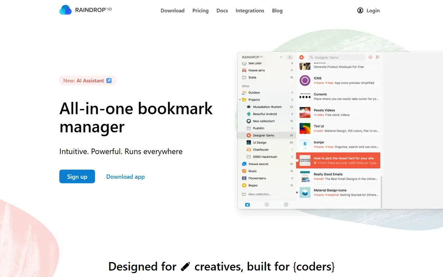Collapse the Projects folder triangle
The width and height of the screenshot is (443, 277).
[x=240, y=100]
